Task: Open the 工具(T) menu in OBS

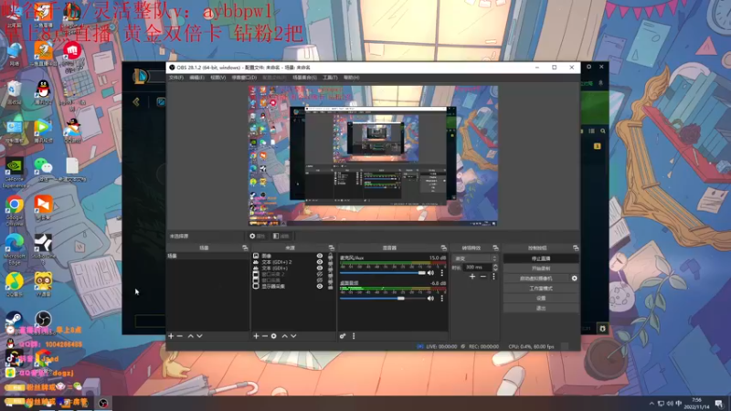Action: (x=330, y=78)
